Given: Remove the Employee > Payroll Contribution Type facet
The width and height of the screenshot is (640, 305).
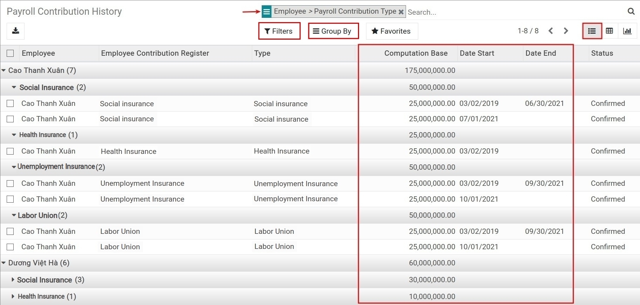Looking at the screenshot, I should click(401, 12).
